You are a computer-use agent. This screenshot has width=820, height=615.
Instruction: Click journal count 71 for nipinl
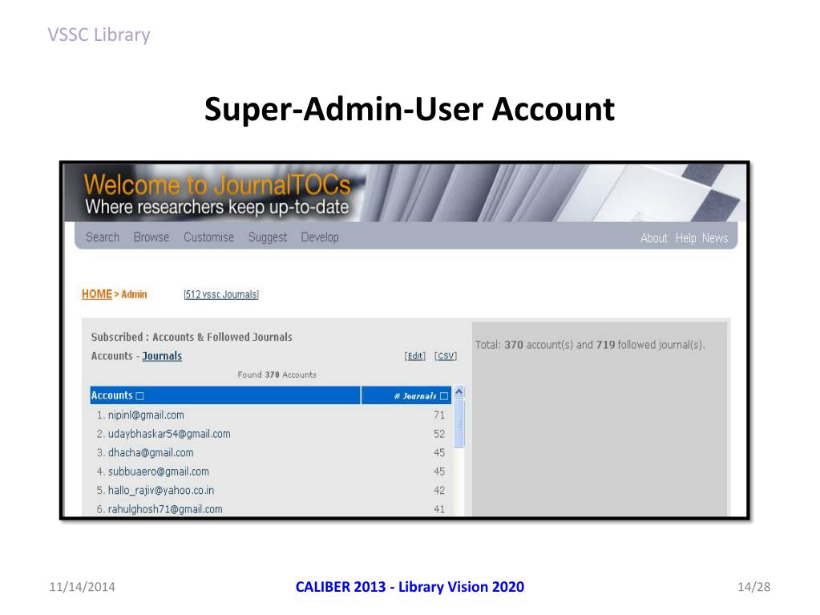point(438,415)
